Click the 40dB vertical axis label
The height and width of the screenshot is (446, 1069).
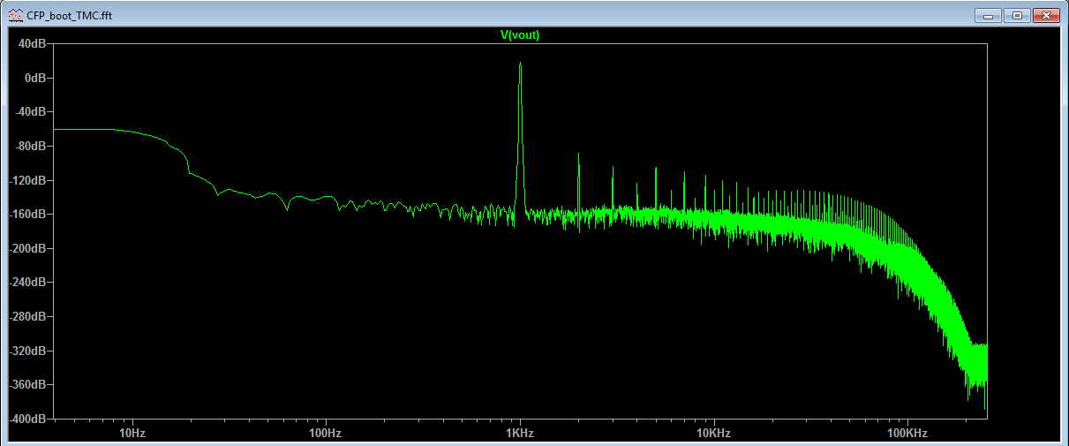(33, 43)
